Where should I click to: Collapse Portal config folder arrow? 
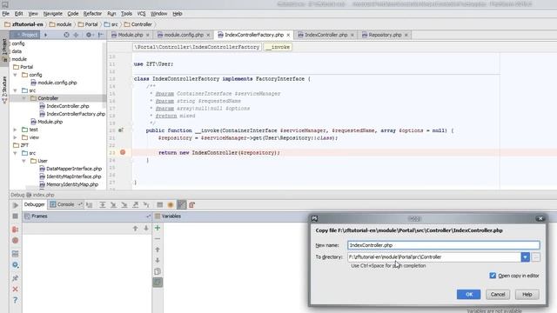point(16,75)
